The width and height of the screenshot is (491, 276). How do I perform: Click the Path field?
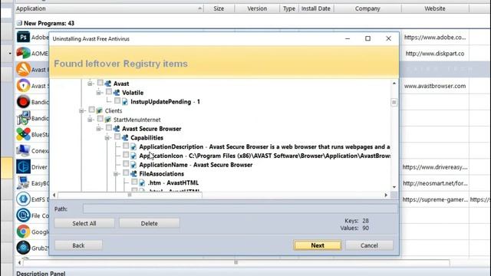[240, 209]
